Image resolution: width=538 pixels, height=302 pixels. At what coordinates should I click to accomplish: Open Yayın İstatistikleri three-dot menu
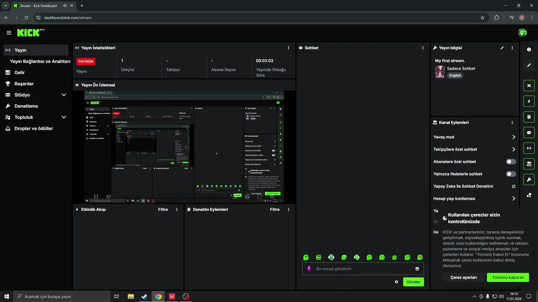point(288,48)
